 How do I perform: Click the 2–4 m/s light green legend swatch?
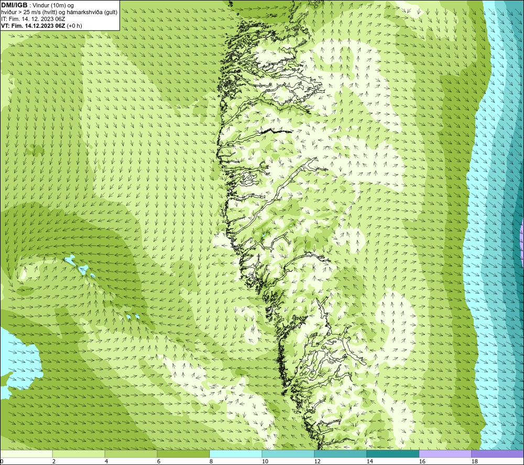79,453
